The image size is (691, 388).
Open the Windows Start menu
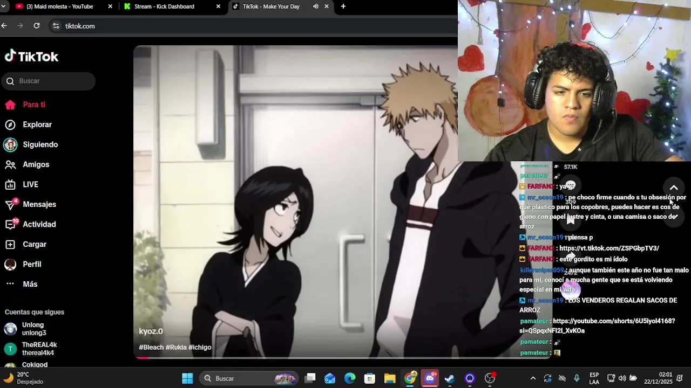coord(187,378)
